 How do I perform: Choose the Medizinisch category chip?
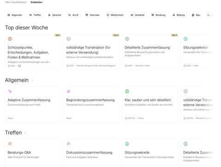(115, 15)
